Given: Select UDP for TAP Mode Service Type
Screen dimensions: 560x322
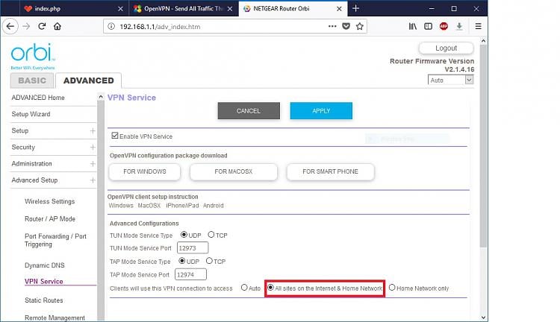Looking at the screenshot, I should (x=181, y=261).
